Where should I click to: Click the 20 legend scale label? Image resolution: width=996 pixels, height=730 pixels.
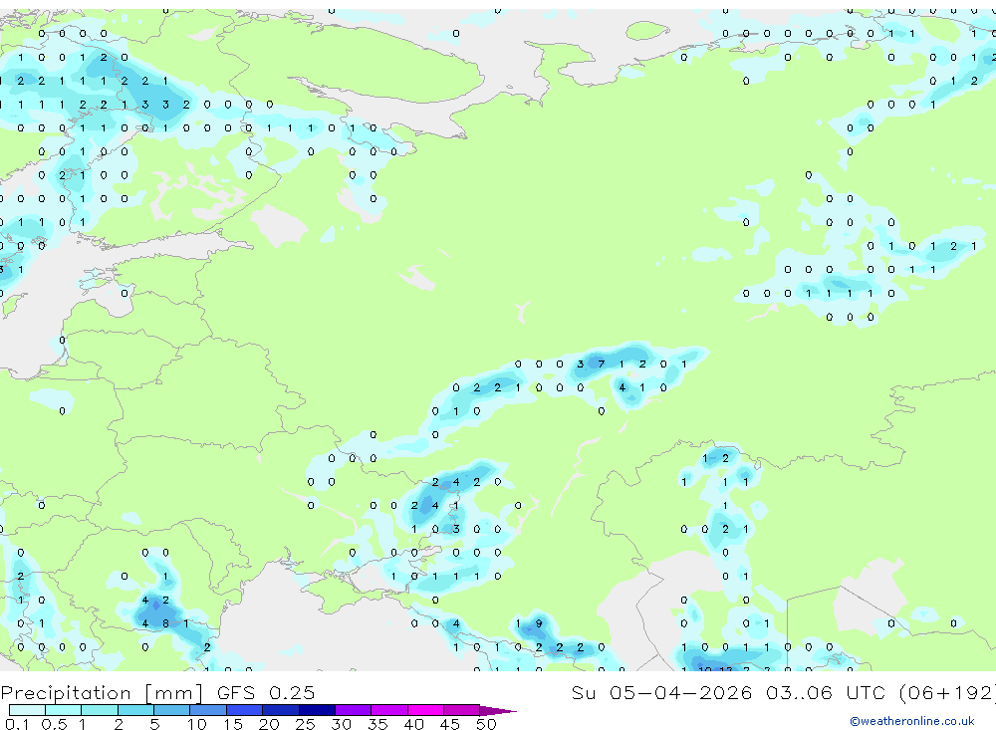tap(269, 724)
